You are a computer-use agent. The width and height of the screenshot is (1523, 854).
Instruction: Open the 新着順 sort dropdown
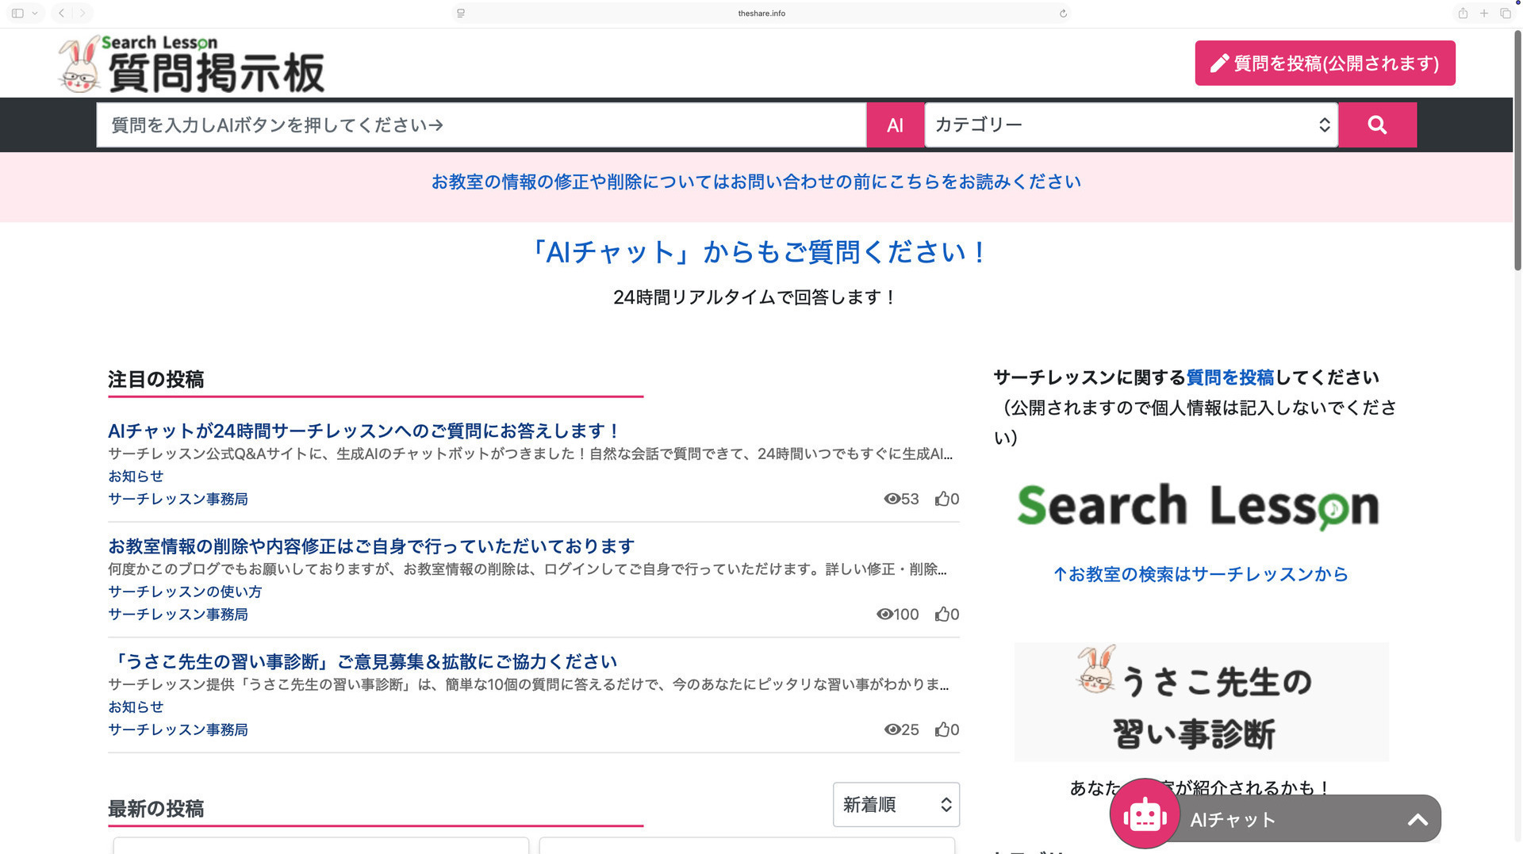pos(896,805)
